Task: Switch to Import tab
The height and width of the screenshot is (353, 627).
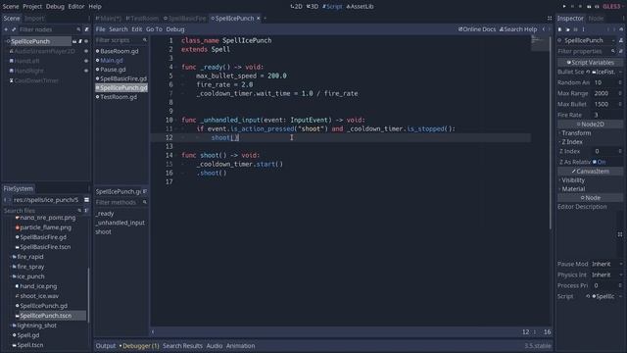Action: tap(34, 19)
